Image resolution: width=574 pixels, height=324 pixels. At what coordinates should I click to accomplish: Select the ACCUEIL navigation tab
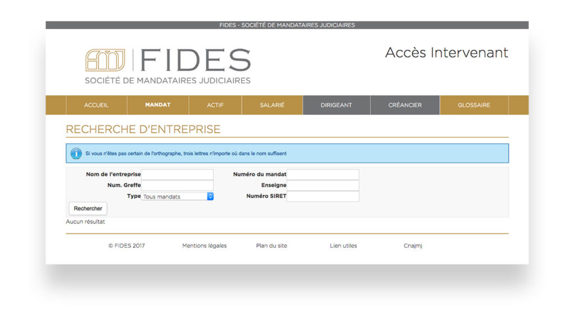[x=96, y=105]
